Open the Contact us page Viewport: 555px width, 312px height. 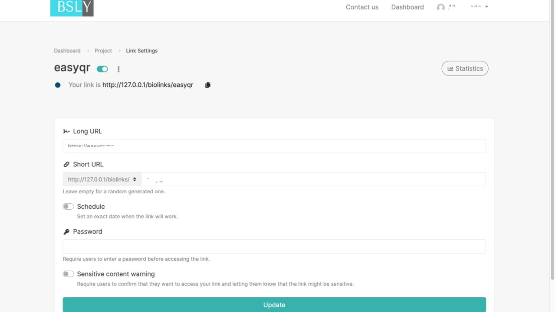362,7
